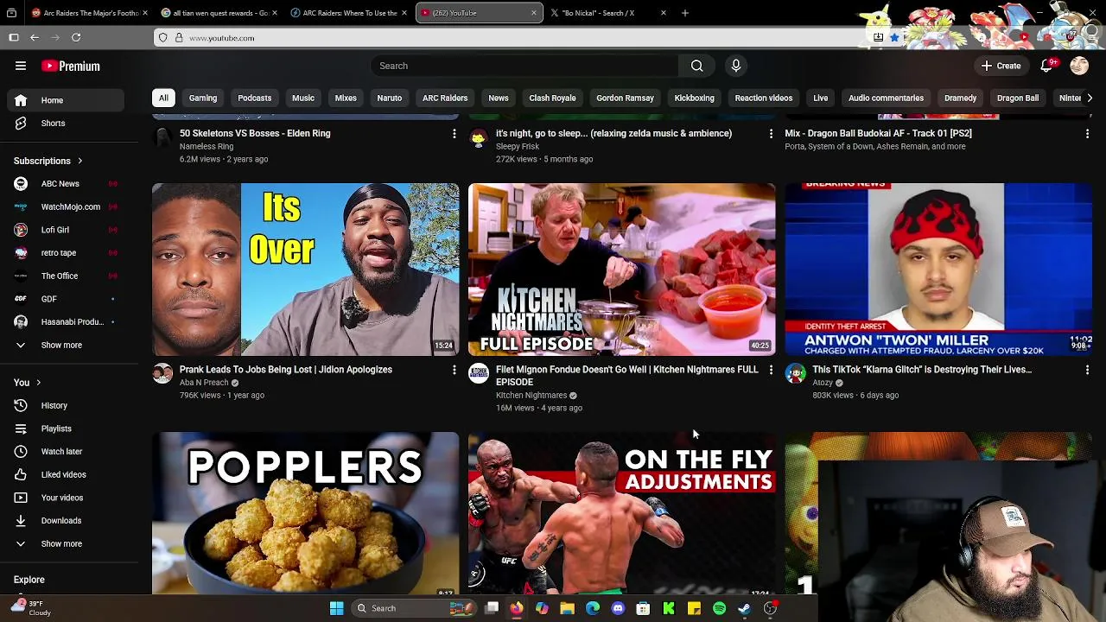This screenshot has height=622, width=1106.
Task: Play the POPPLERS video thumbnail
Action: 306,513
